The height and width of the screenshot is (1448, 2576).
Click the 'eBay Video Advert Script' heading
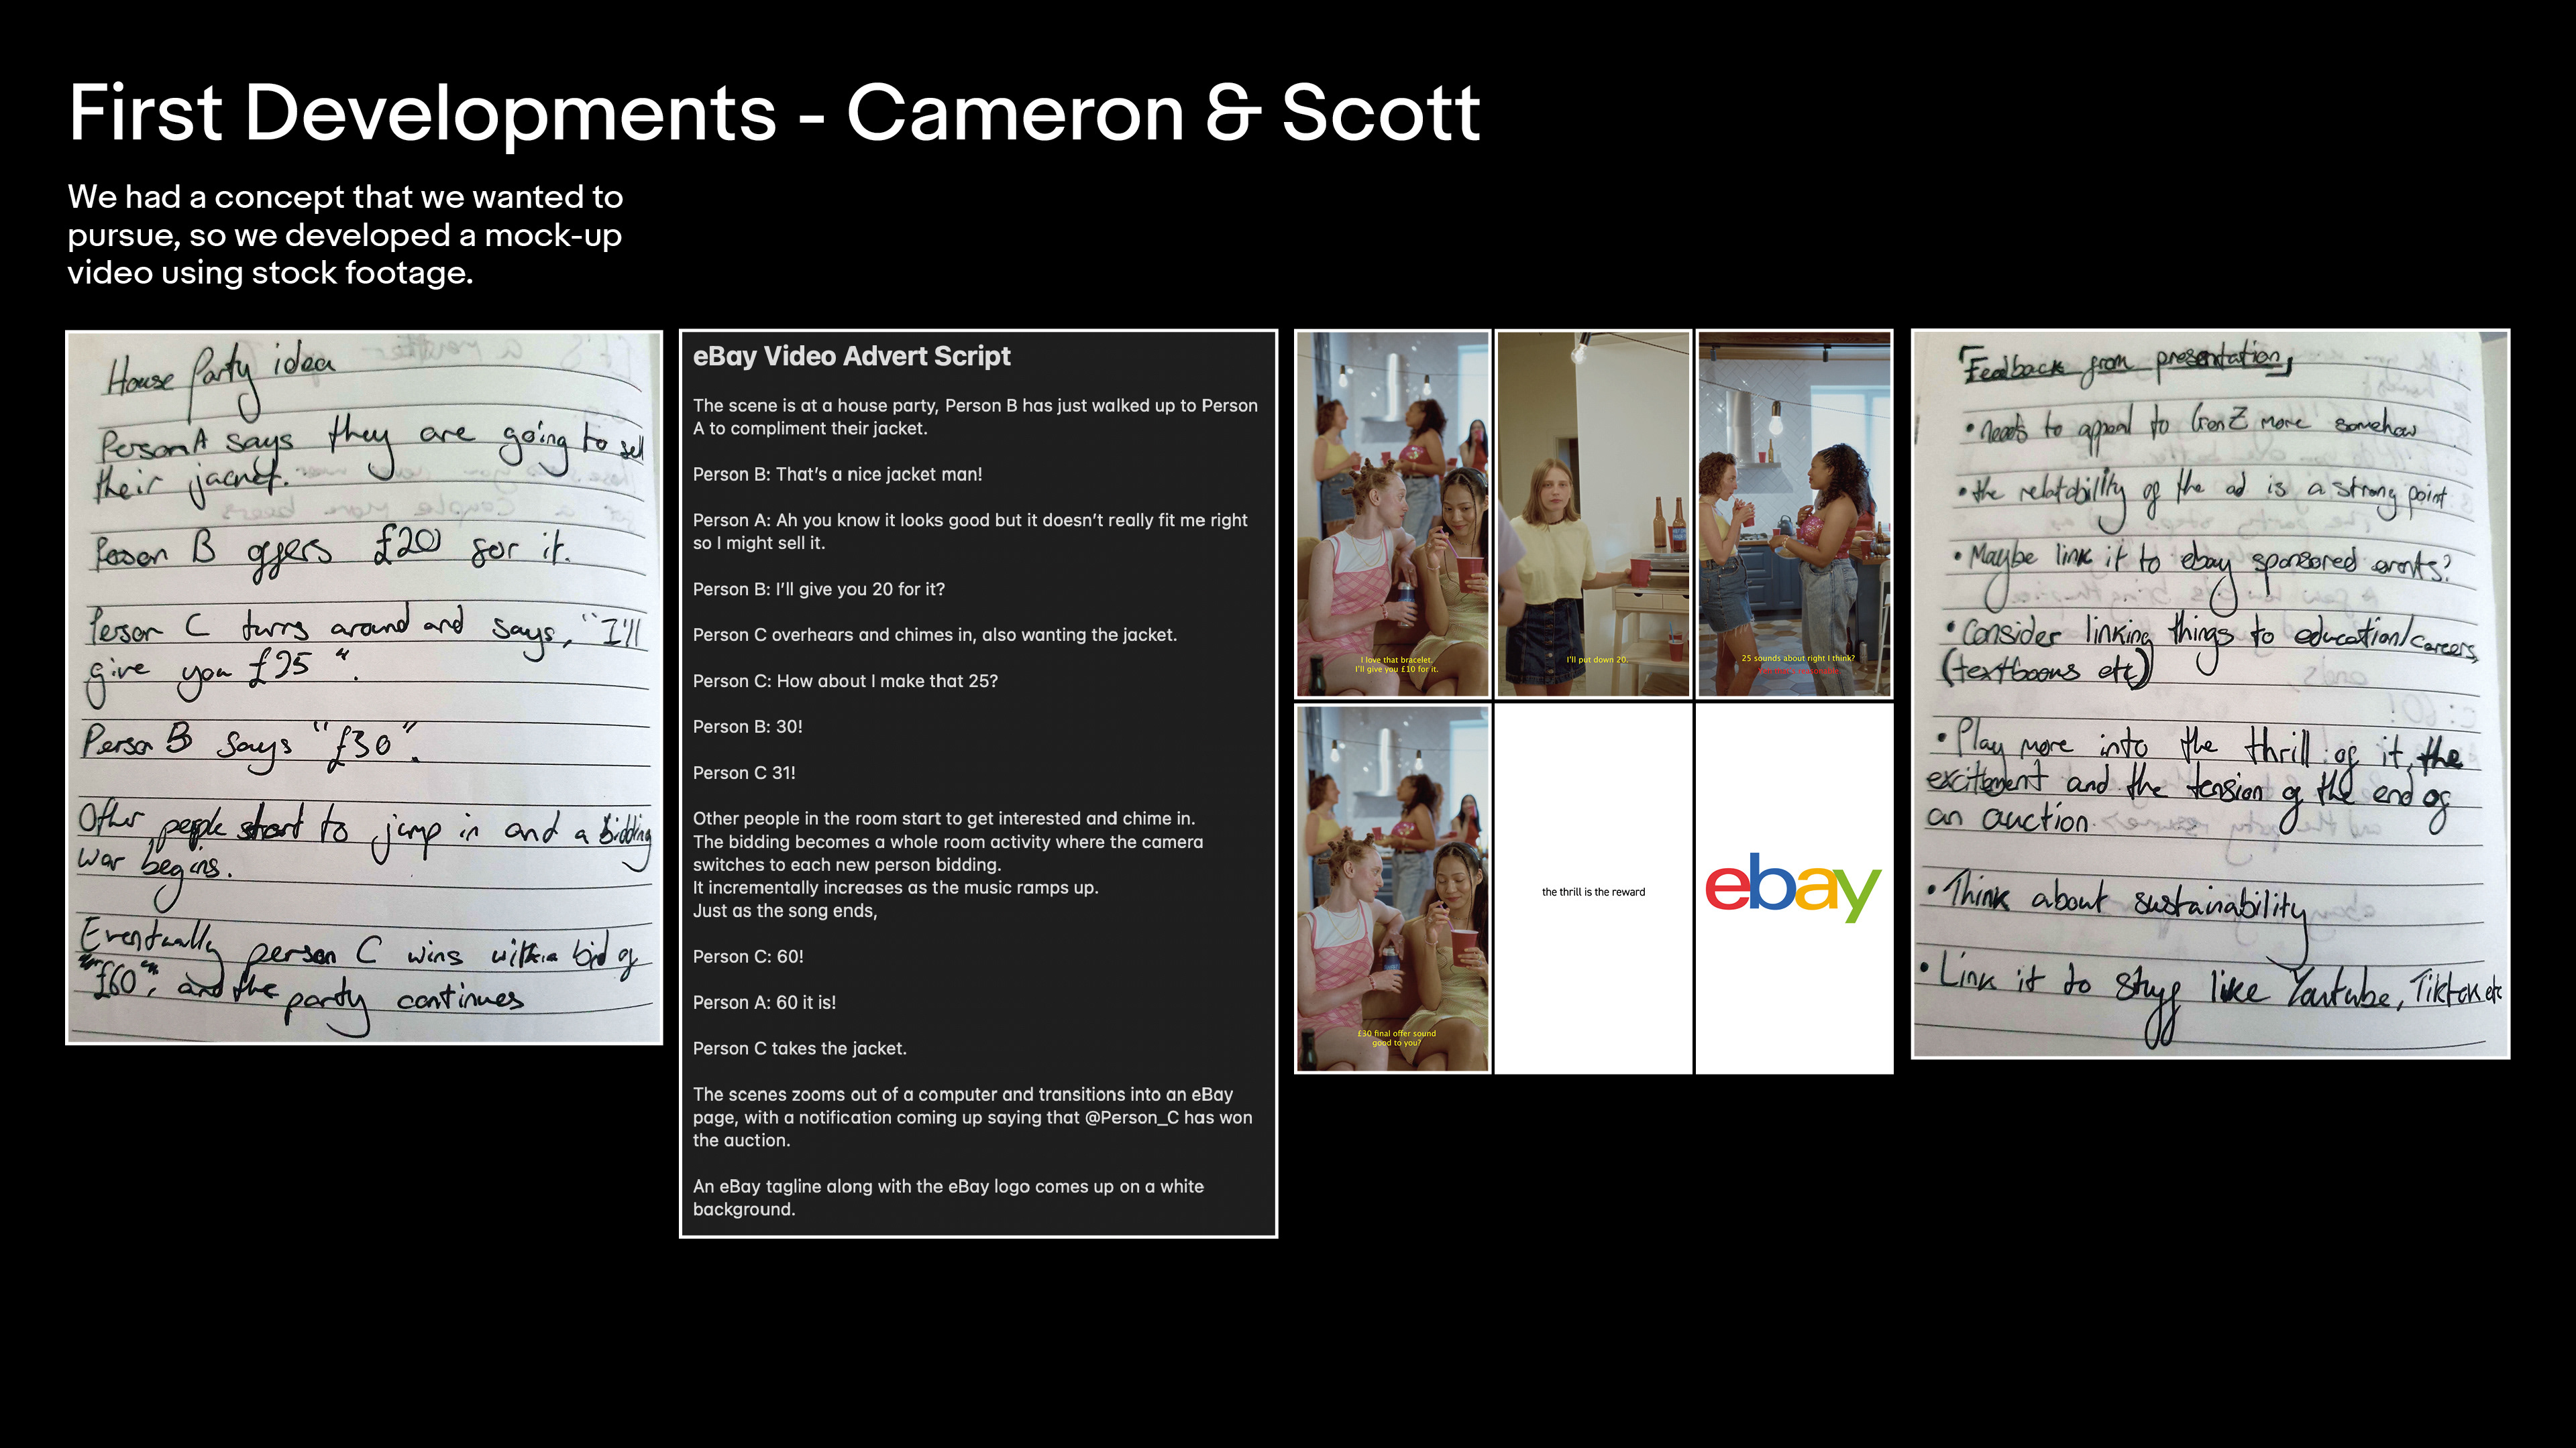[x=851, y=356]
